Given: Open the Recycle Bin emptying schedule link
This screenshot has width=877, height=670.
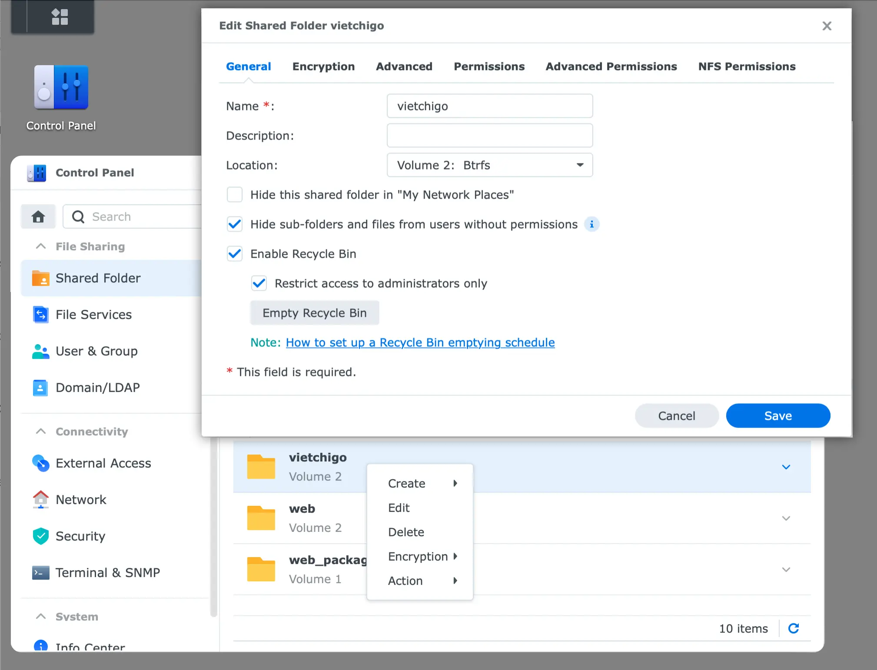Looking at the screenshot, I should coord(420,342).
